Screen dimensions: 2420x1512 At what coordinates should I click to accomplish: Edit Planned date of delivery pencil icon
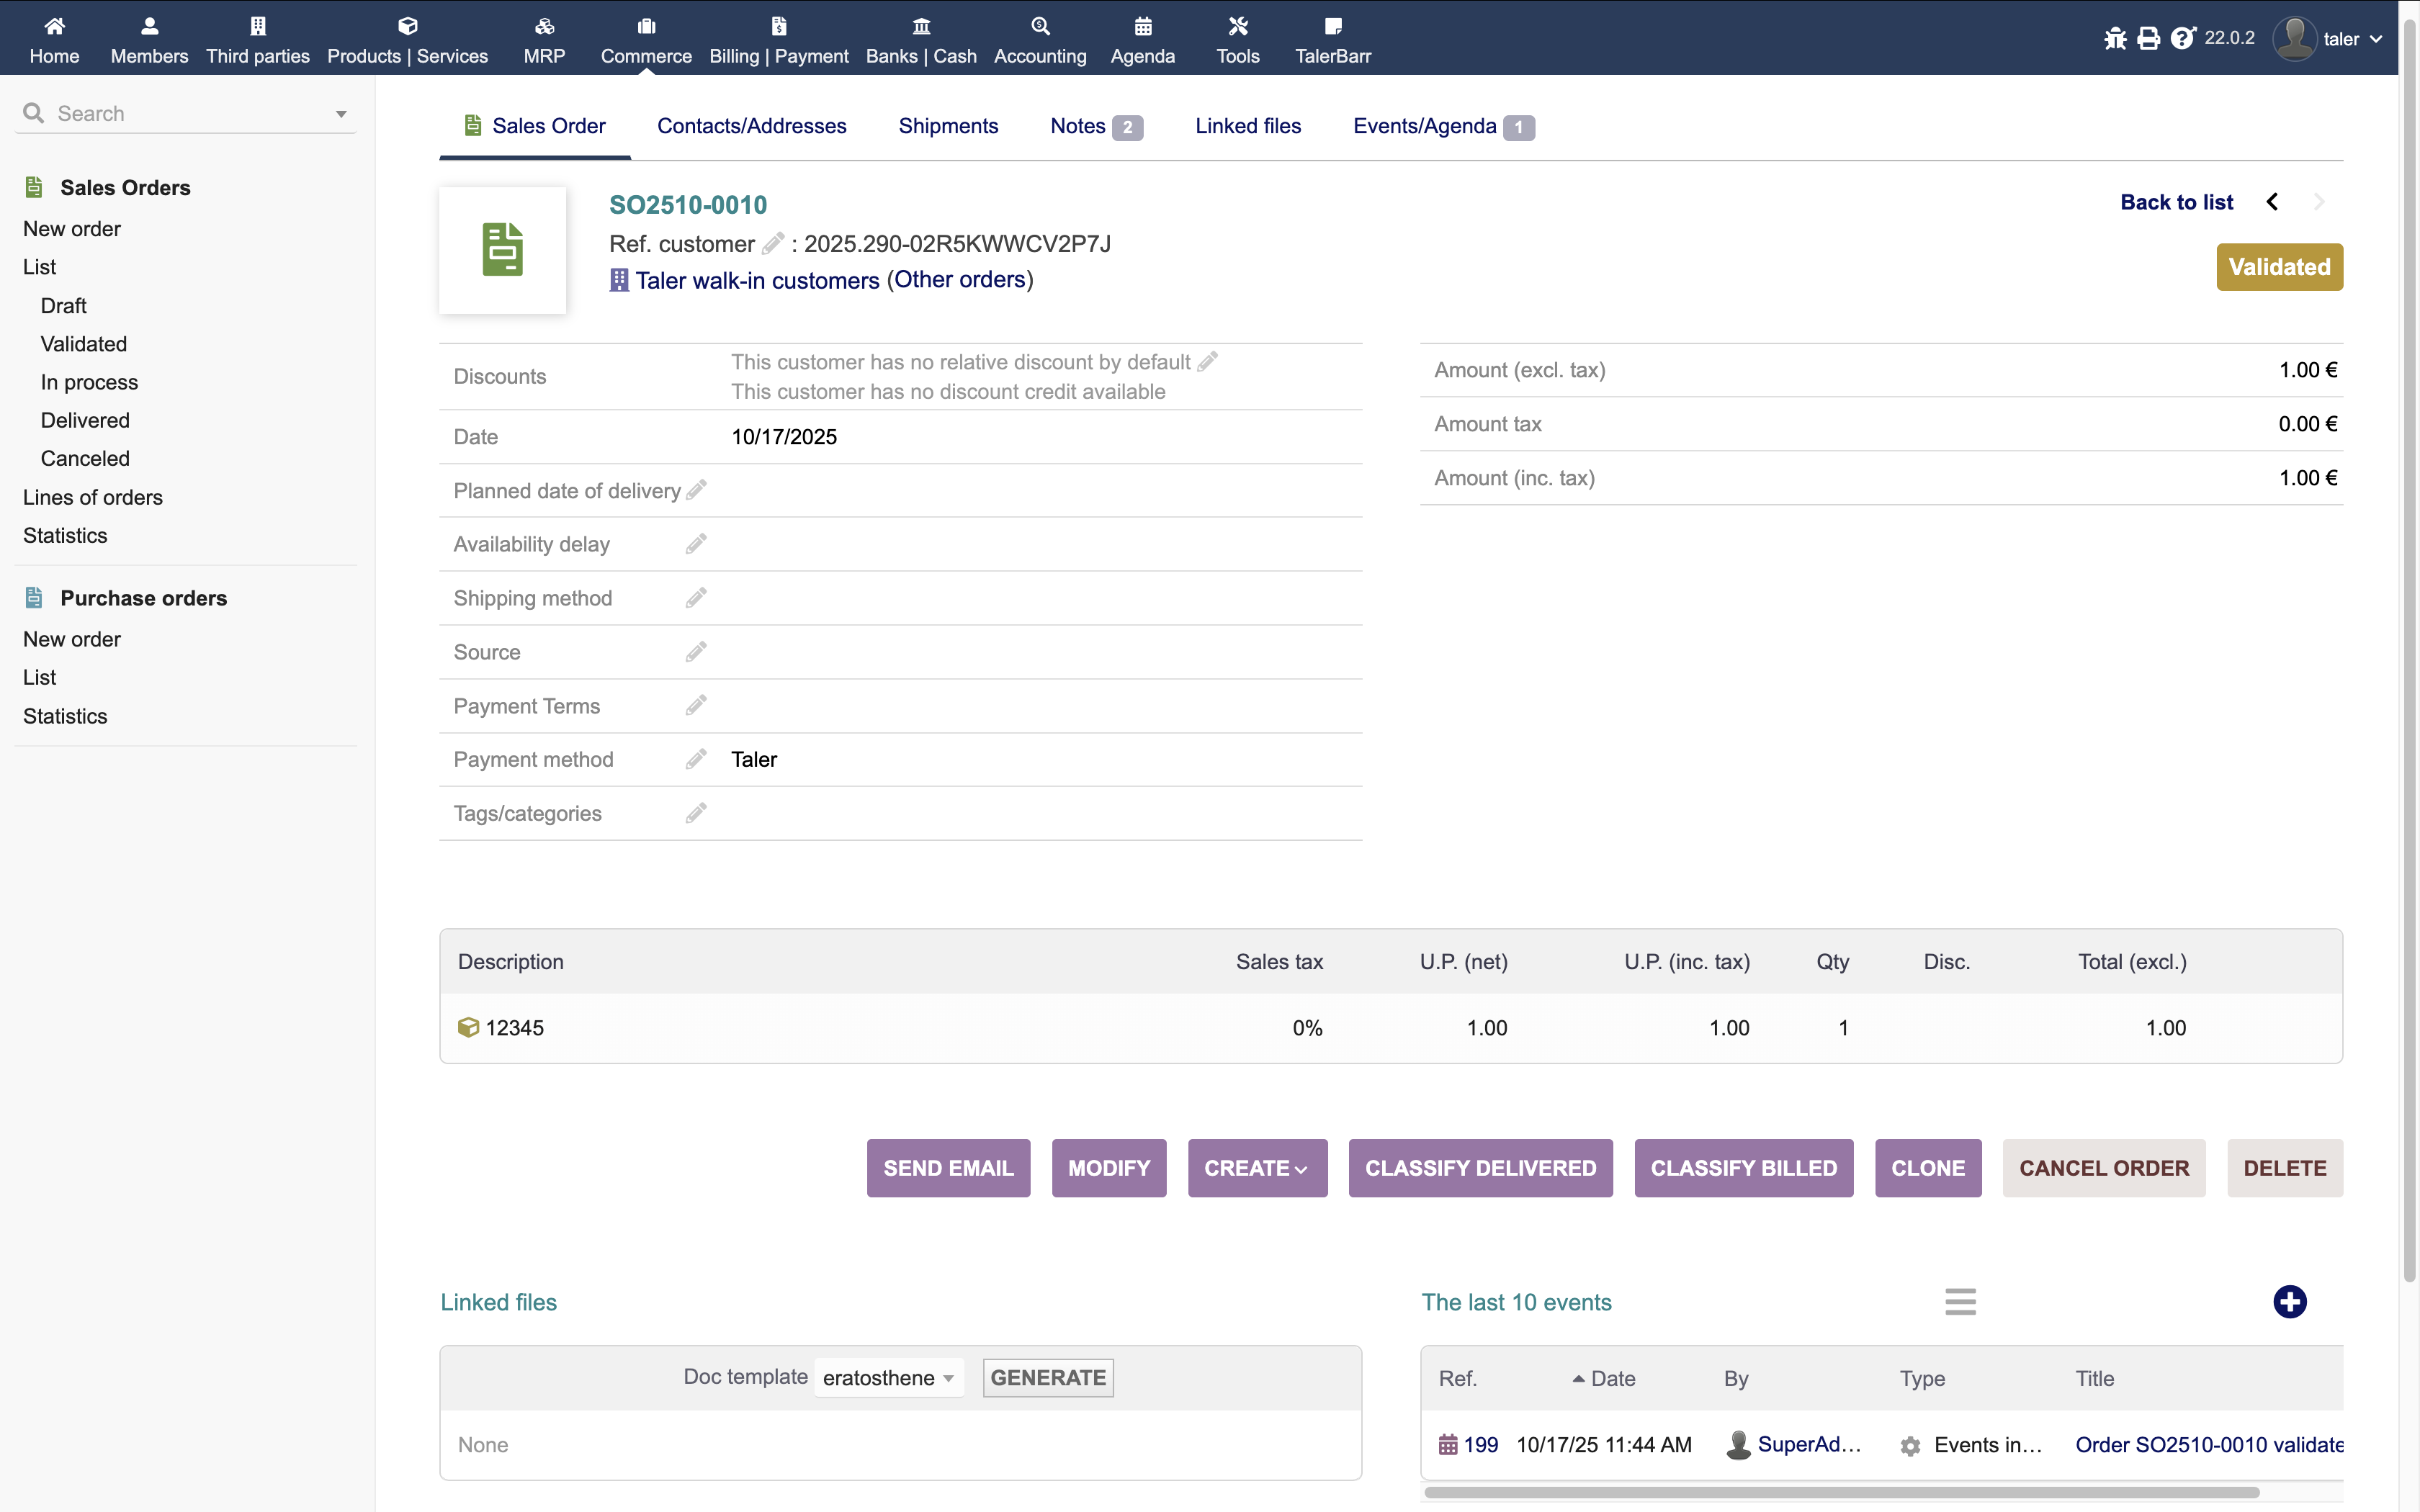click(x=697, y=490)
